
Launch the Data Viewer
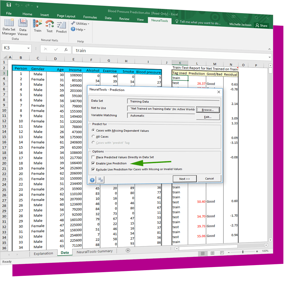(x=23, y=27)
